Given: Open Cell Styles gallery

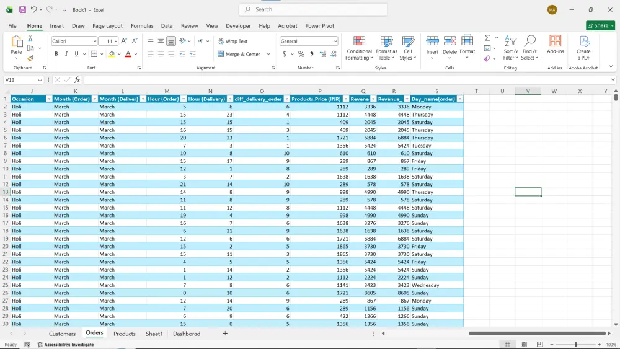Looking at the screenshot, I should 408,48.
